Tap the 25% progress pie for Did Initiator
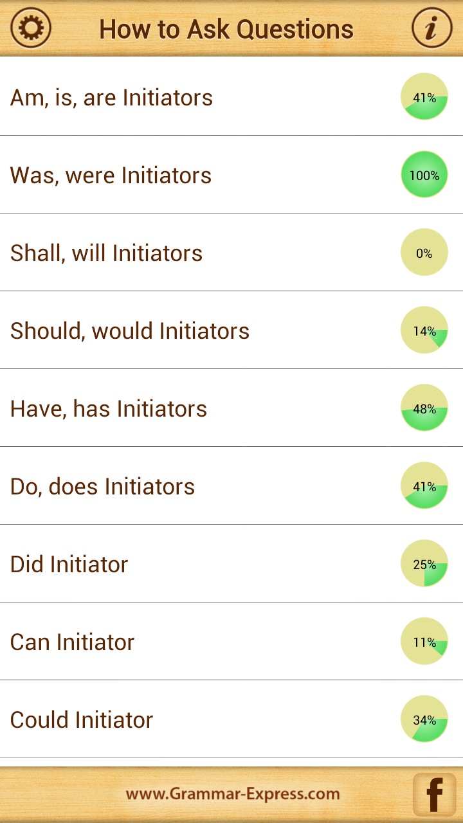 coord(424,563)
